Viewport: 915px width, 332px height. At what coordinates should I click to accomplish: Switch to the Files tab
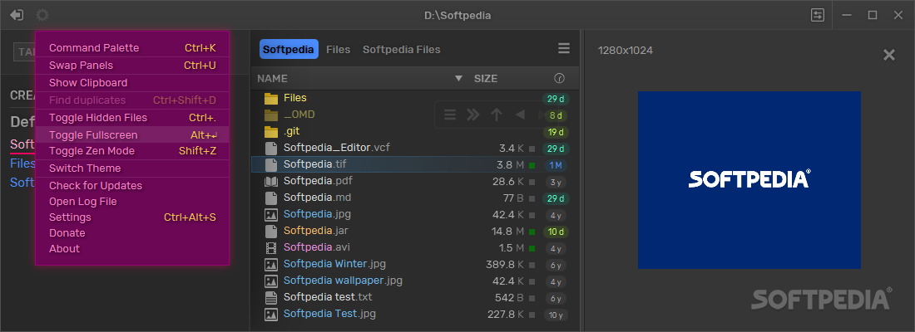339,50
